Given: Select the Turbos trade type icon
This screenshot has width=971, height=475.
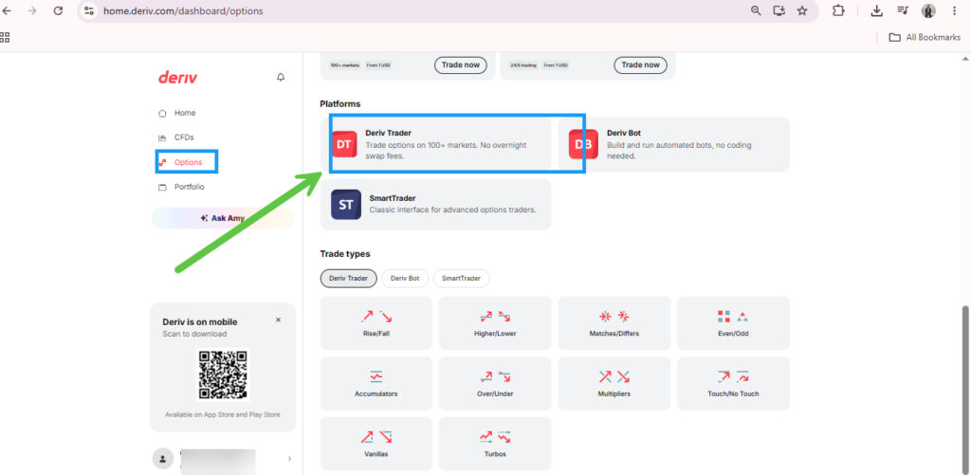Looking at the screenshot, I should point(495,437).
